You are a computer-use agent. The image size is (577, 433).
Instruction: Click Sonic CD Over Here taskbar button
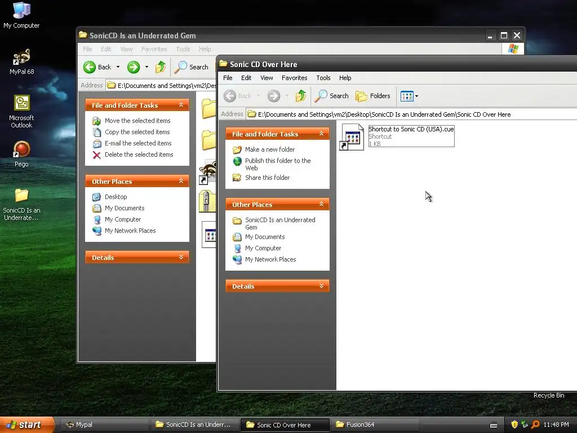[285, 425]
